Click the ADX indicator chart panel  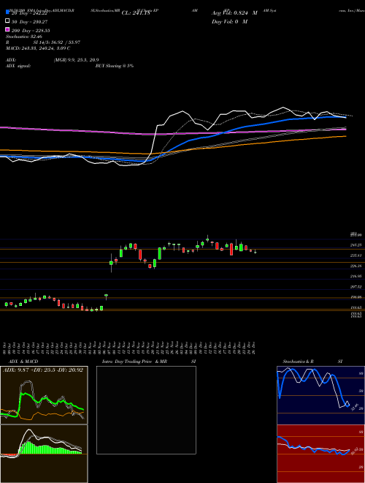(44, 395)
